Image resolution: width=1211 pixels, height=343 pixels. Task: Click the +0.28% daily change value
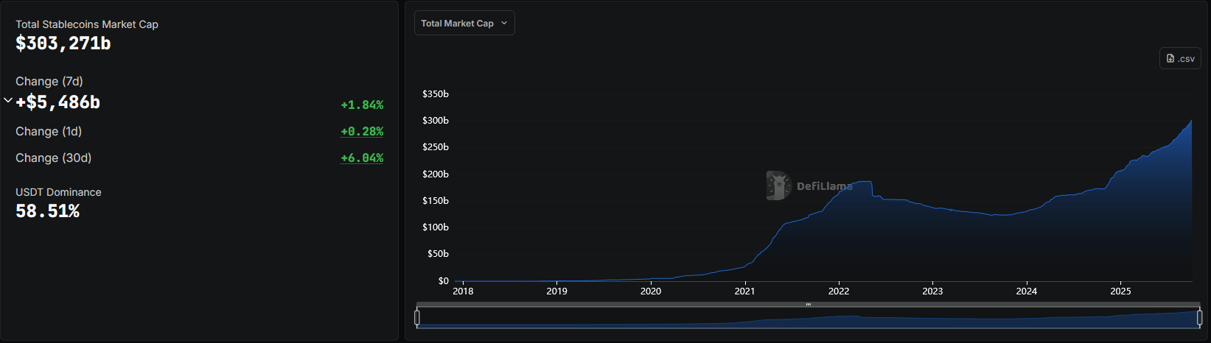point(362,132)
